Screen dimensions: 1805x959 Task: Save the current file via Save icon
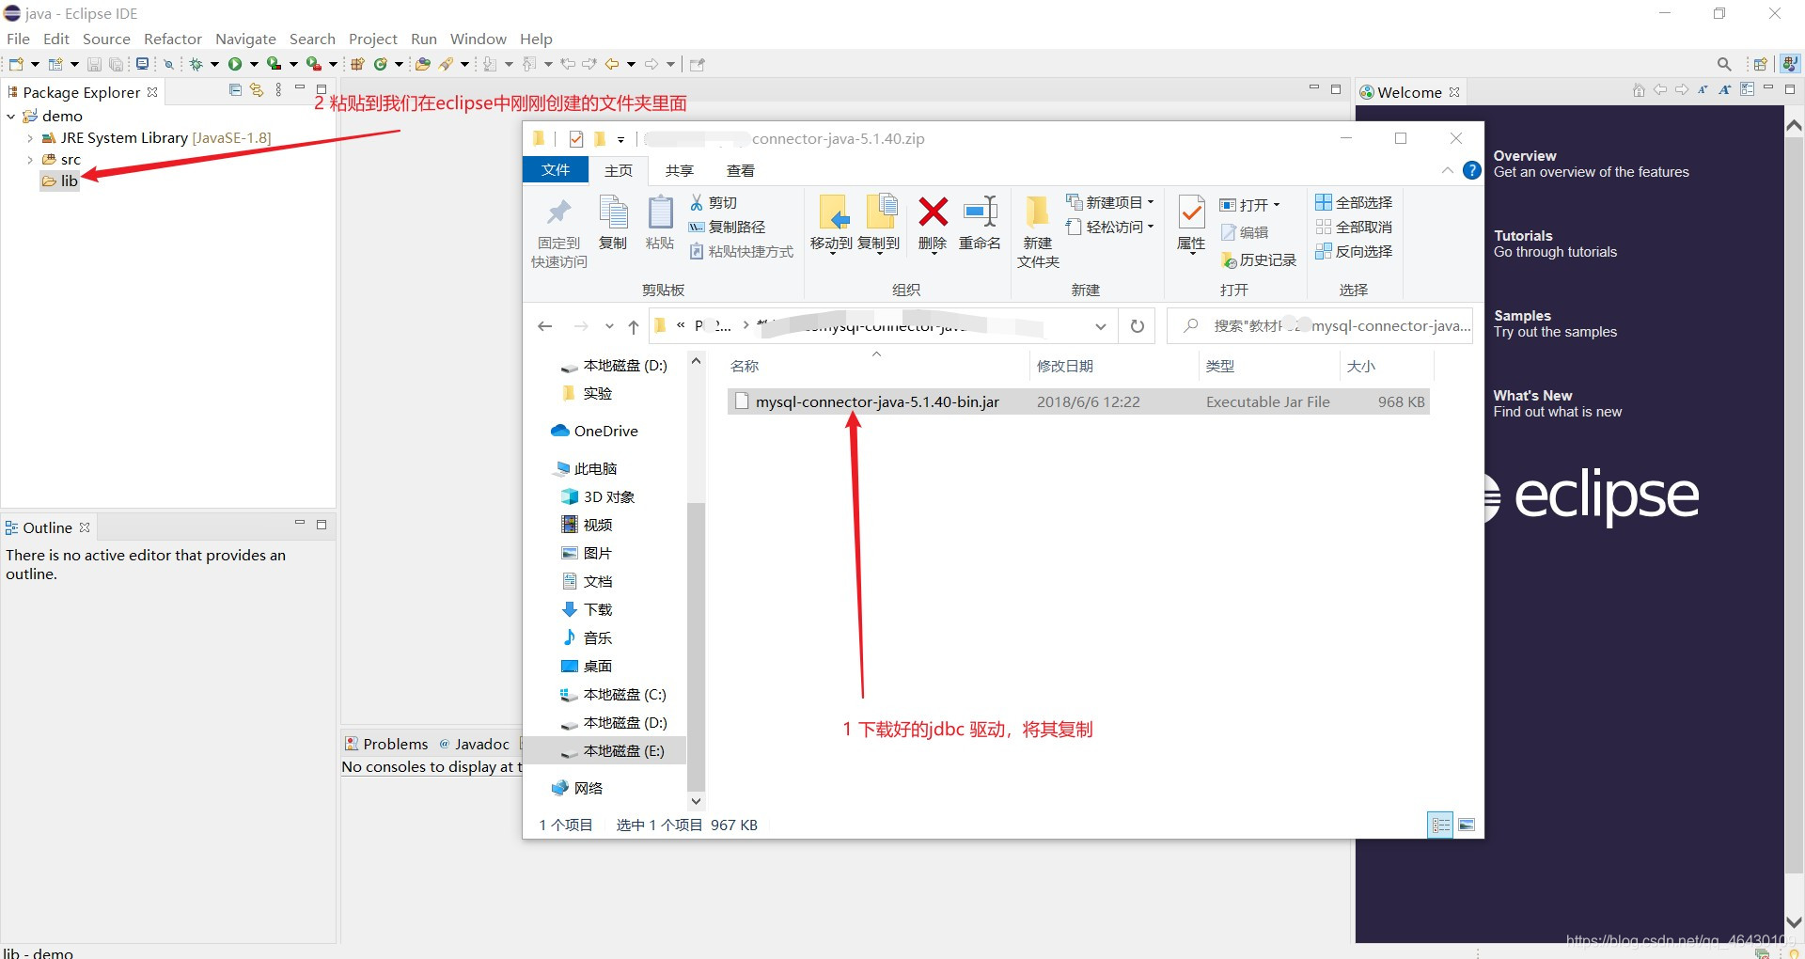click(x=93, y=63)
